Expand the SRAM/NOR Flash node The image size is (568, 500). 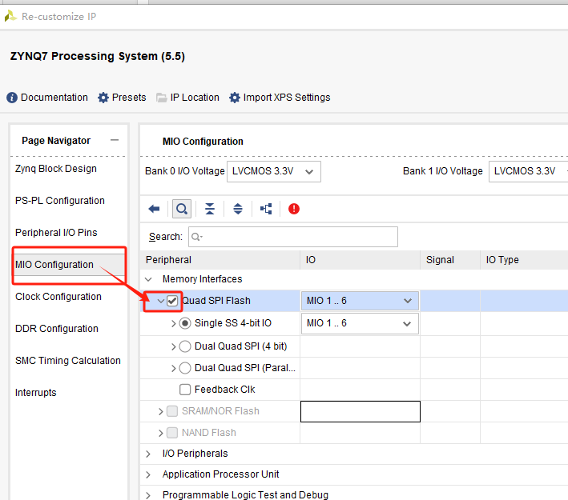(161, 411)
